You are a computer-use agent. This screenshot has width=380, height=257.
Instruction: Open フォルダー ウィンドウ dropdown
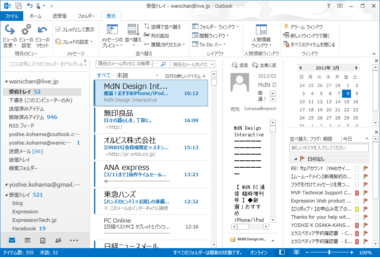point(215,27)
